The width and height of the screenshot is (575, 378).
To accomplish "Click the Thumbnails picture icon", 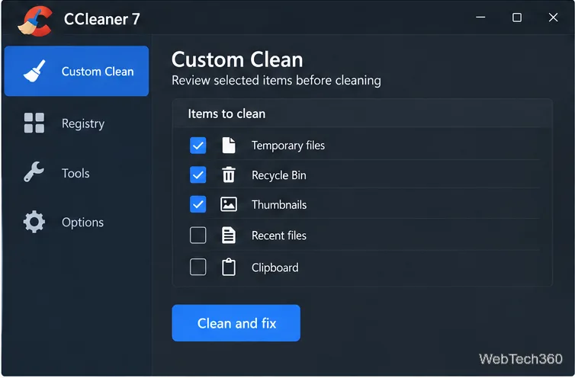I will [x=229, y=204].
